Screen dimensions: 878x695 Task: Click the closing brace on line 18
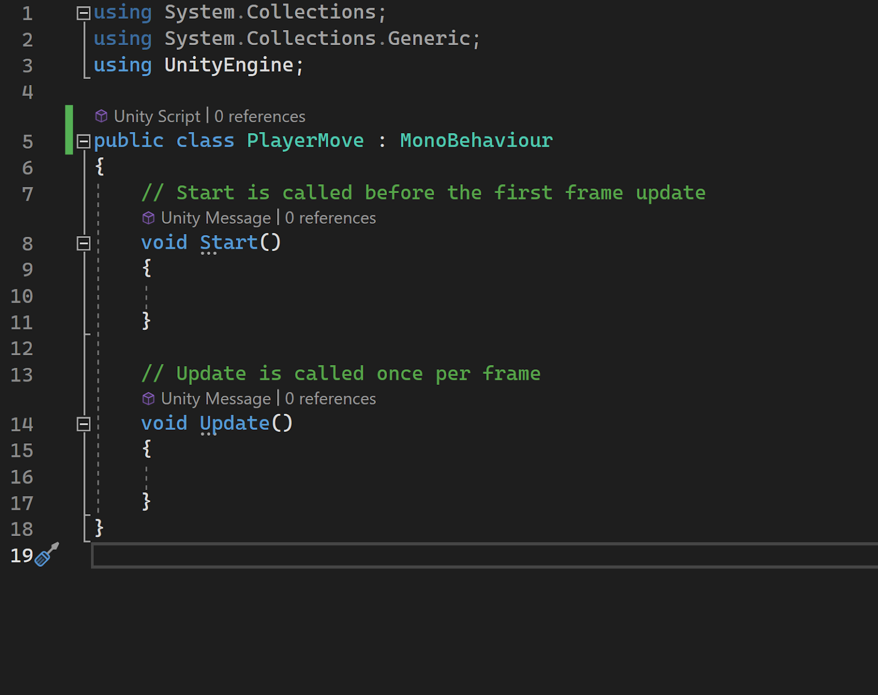pos(99,528)
